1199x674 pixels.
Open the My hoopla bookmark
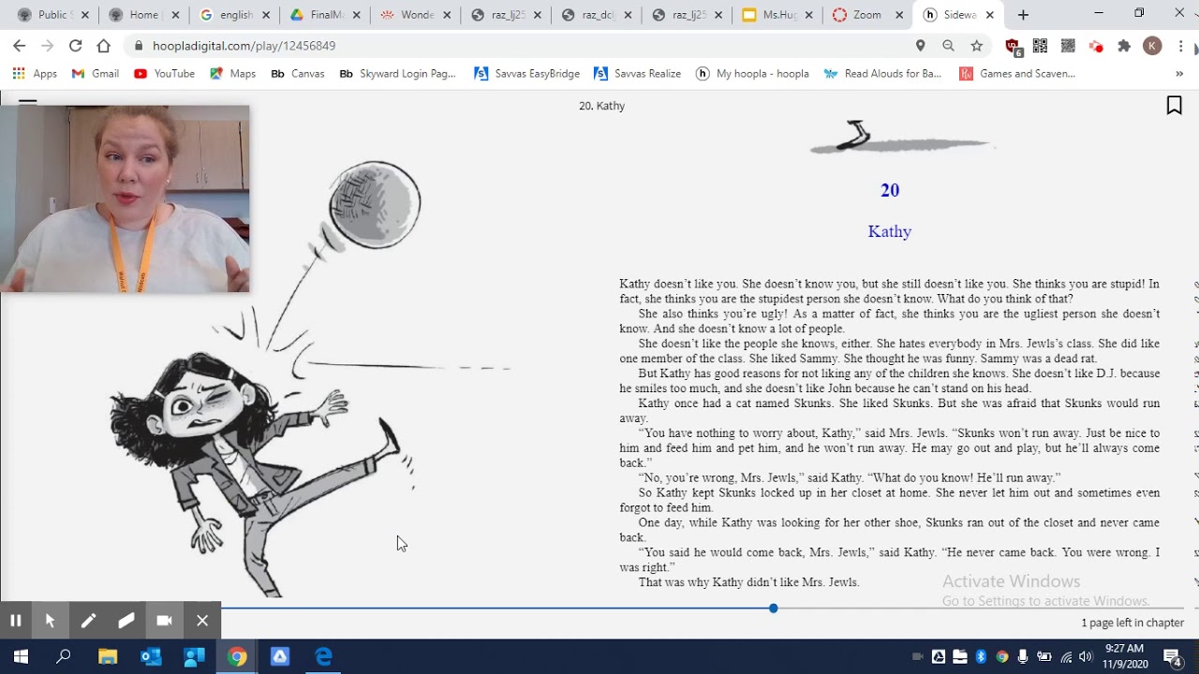tap(752, 74)
